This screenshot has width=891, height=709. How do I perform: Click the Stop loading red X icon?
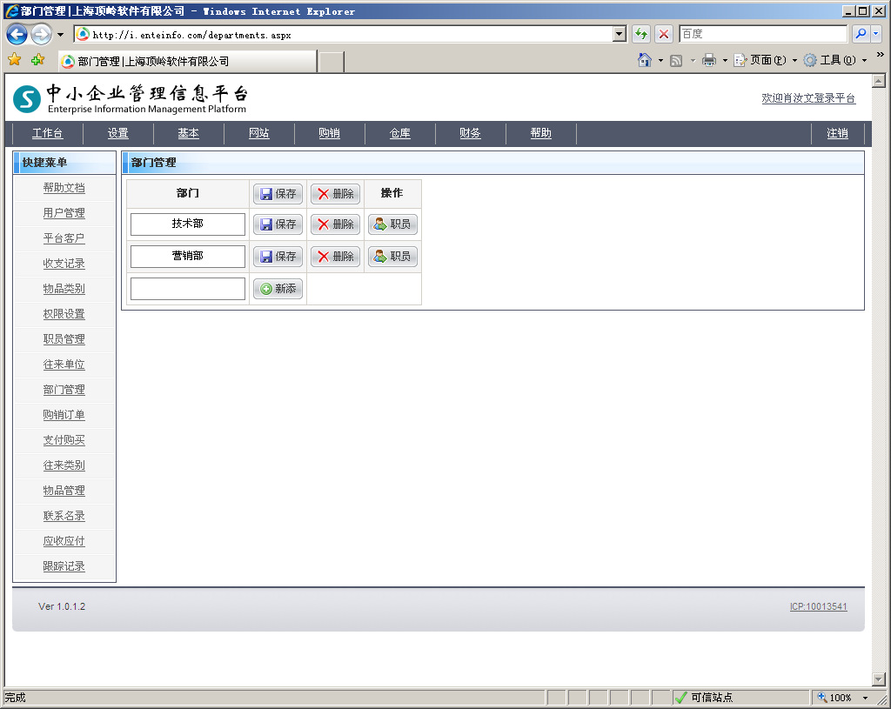(x=664, y=34)
